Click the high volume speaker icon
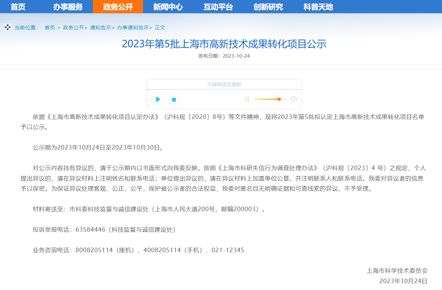The height and width of the screenshot is (290, 442). (x=294, y=99)
